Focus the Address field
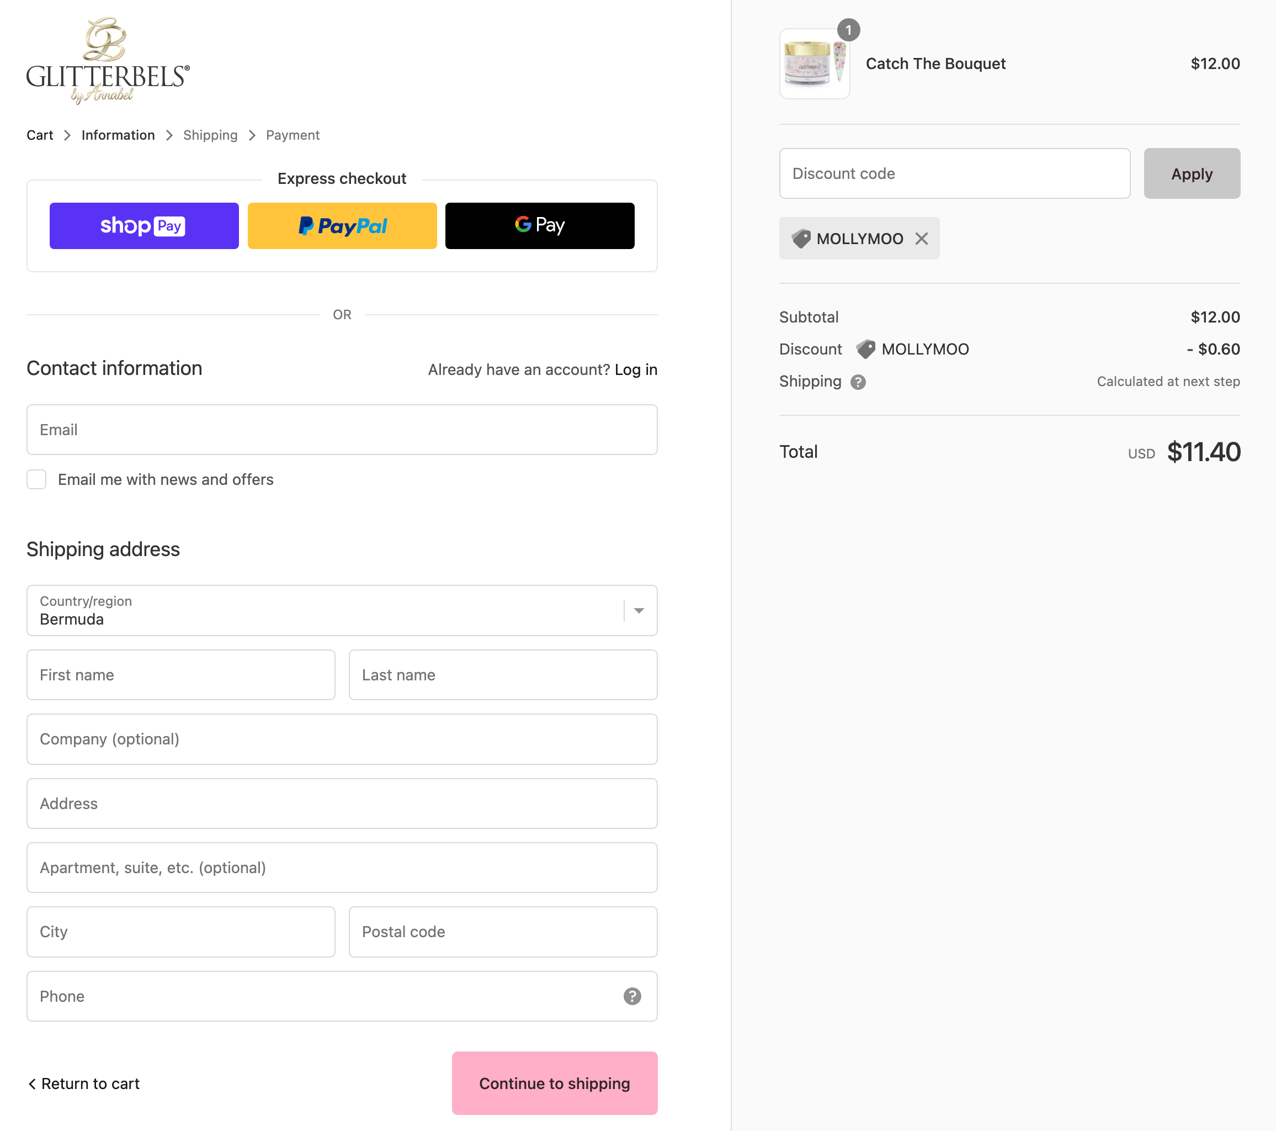The height and width of the screenshot is (1131, 1276). [x=342, y=804]
